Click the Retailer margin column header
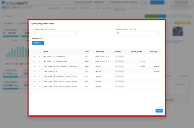 [x=136, y=51]
